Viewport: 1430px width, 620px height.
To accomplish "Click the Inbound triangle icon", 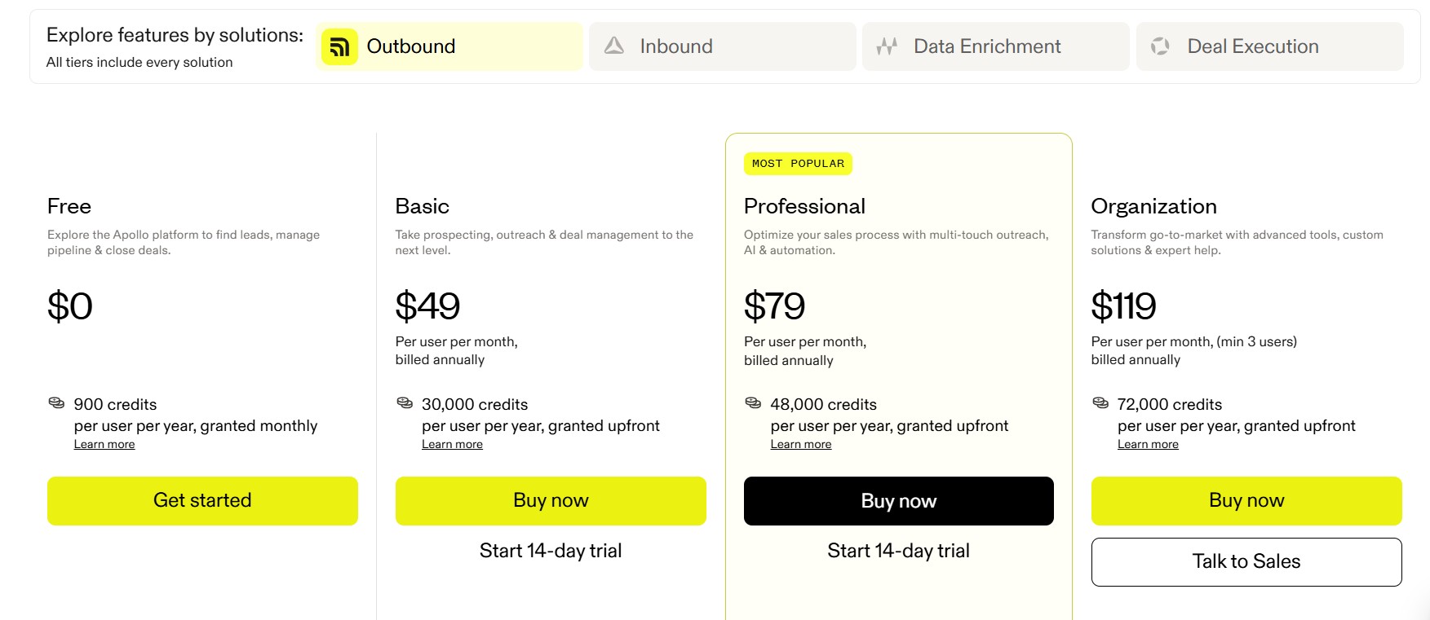I will [613, 46].
